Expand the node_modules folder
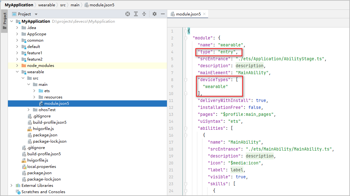The width and height of the screenshot is (350, 196). pyautogui.click(x=17, y=65)
